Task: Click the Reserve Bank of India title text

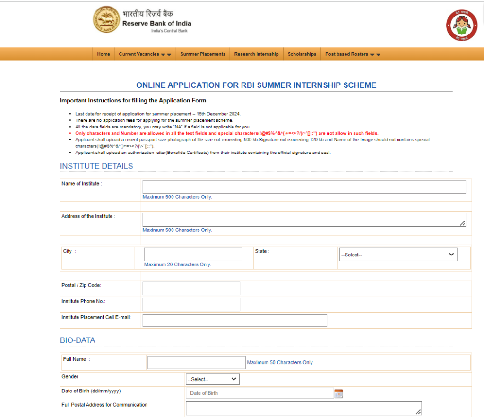Action: click(x=157, y=24)
